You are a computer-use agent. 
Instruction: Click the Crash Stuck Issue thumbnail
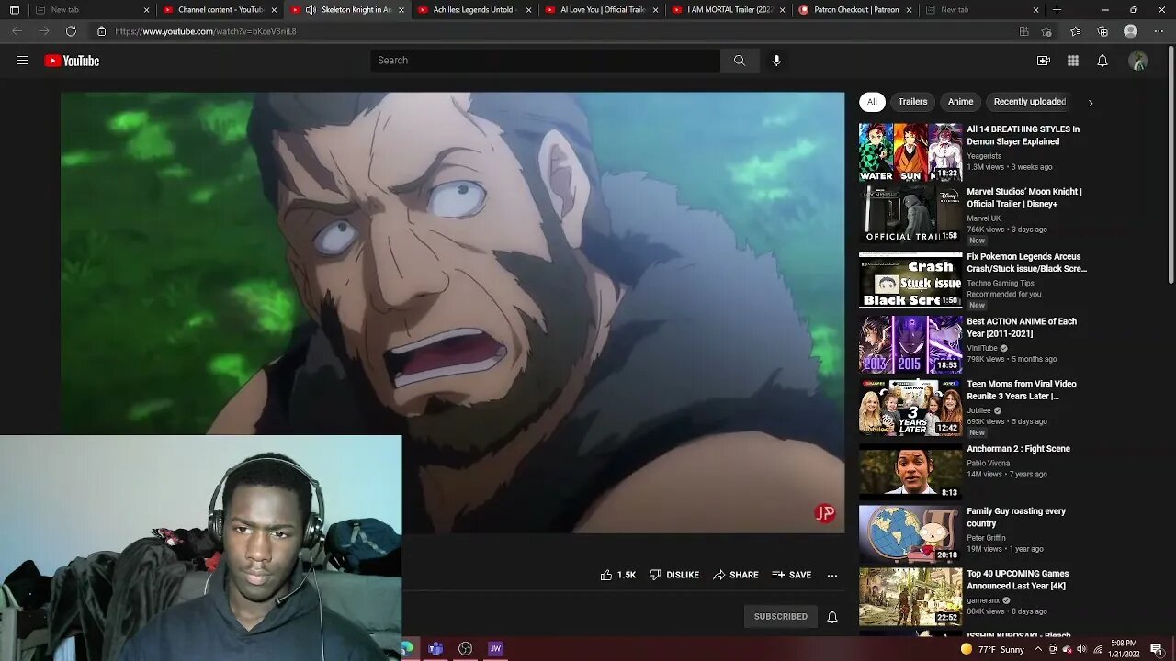910,280
